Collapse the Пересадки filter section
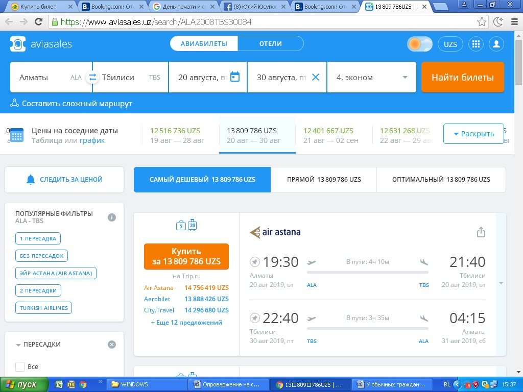The width and height of the screenshot is (523, 392). click(19, 345)
